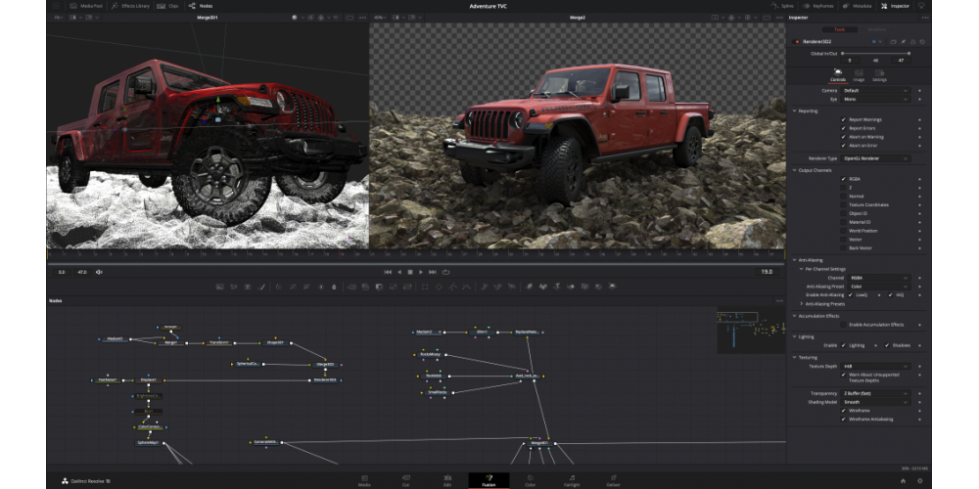This screenshot has width=979, height=489.
Task: Switch to Color page
Action: click(530, 480)
